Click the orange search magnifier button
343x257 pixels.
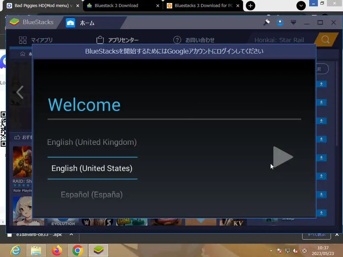click(326, 39)
